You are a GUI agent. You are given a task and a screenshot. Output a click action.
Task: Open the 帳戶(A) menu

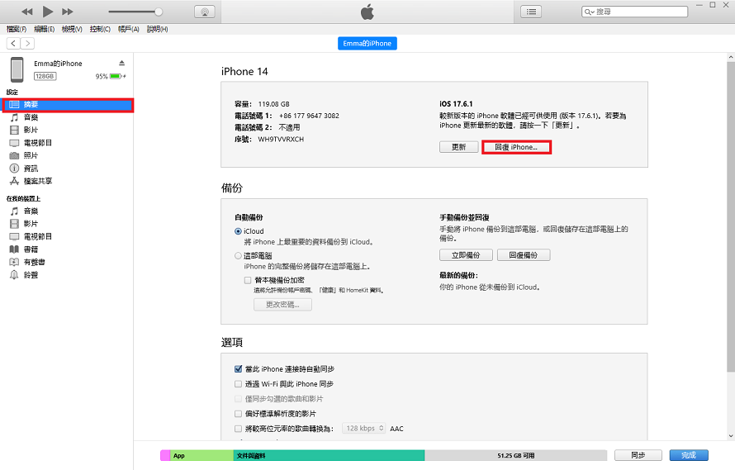tap(129, 29)
